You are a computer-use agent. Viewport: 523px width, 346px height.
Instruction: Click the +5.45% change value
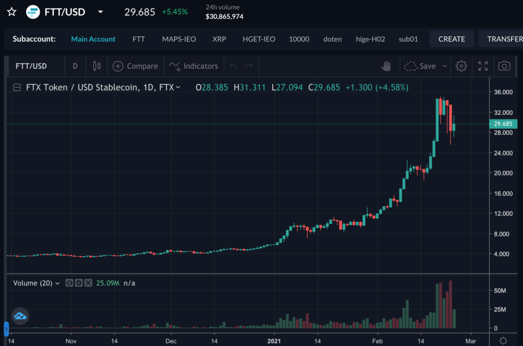[x=175, y=12]
